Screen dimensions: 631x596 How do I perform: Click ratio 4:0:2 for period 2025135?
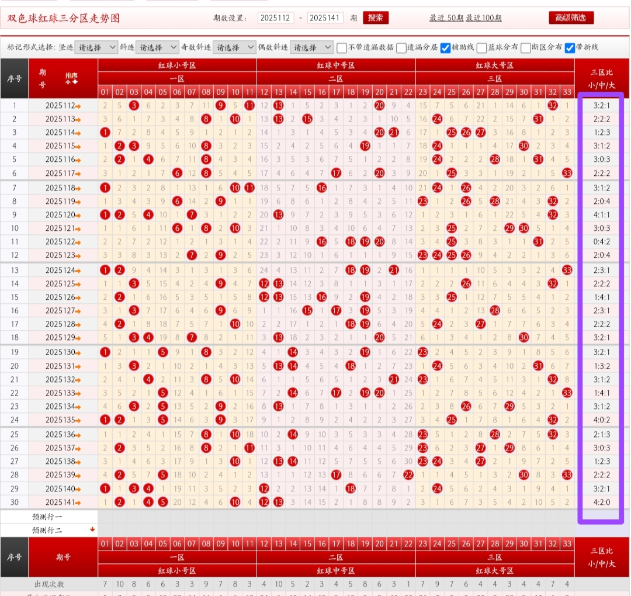(602, 420)
